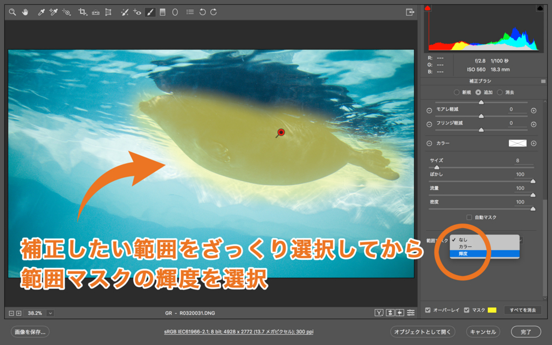Choose なし in range mask menu
This screenshot has height=345, width=552.
(x=485, y=240)
